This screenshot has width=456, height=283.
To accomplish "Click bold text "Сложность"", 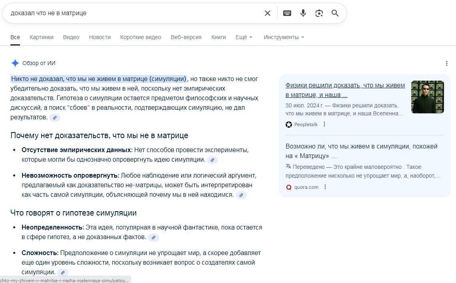I will coord(40,253).
